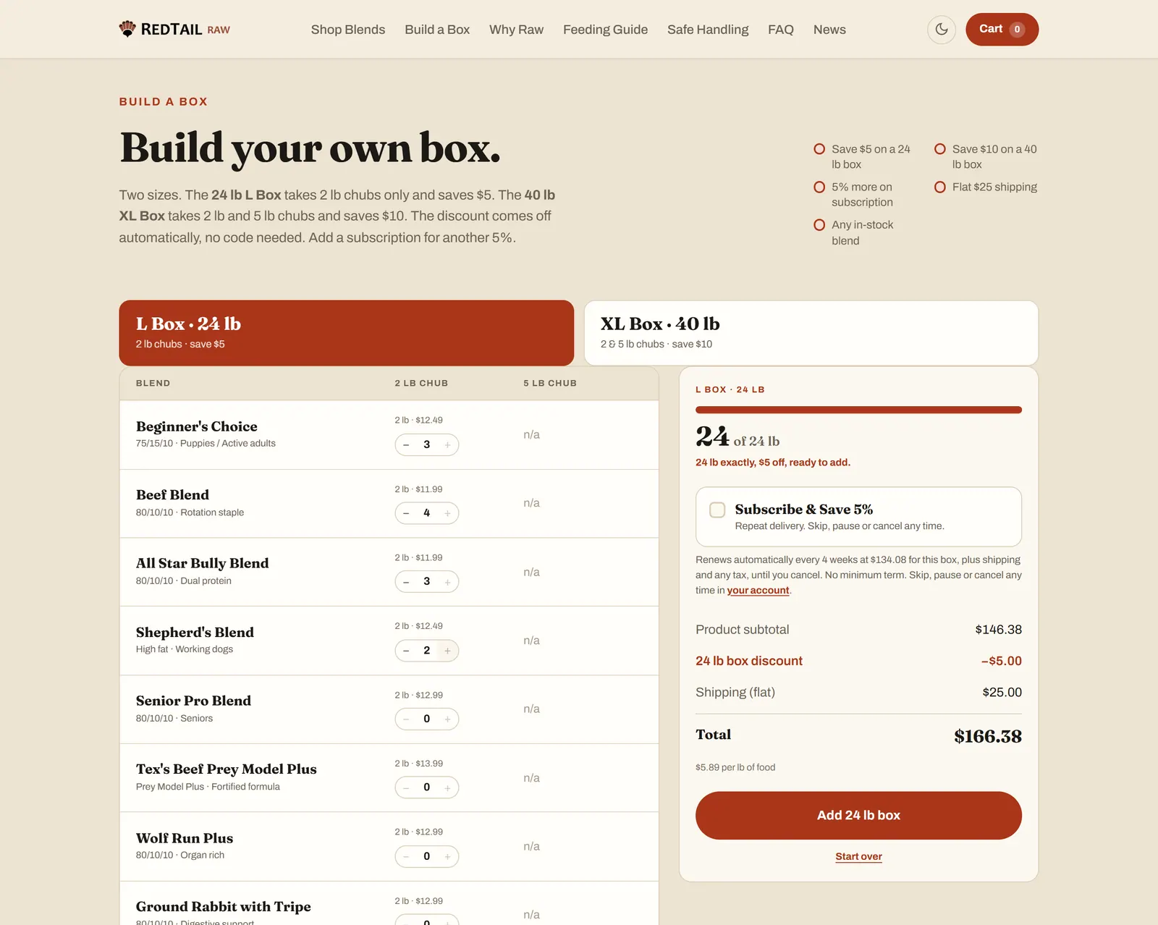Switch to XL Box 40 lb tab
1158x925 pixels.
[x=811, y=333]
